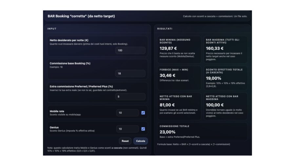Click the INPUT section header

pyautogui.click(x=52, y=29)
